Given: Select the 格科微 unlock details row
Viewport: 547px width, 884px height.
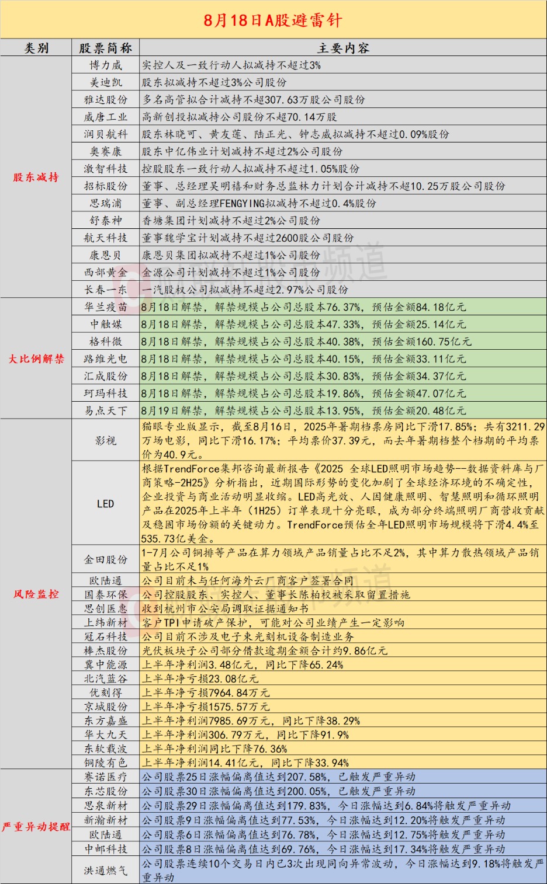Looking at the screenshot, I should 343,341.
